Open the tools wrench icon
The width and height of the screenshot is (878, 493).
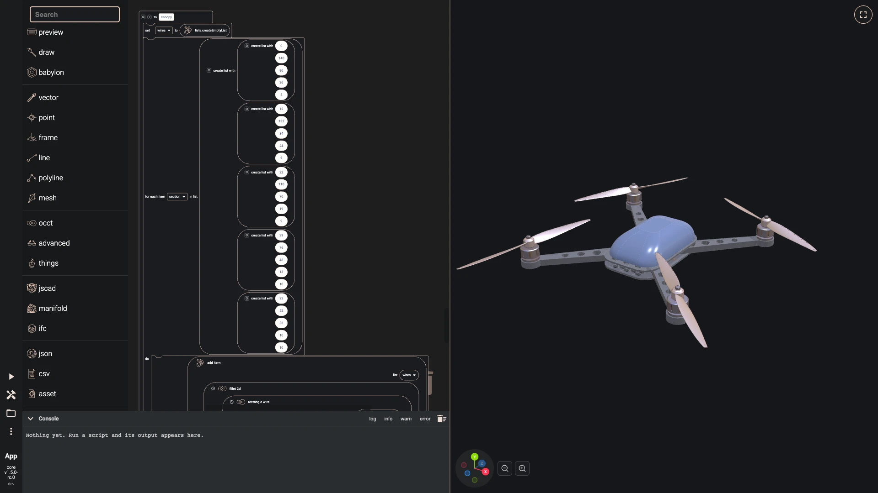[x=11, y=395]
